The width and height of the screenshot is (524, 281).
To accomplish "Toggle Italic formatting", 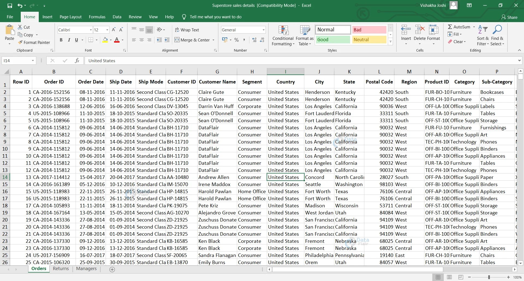I will click(69, 40).
